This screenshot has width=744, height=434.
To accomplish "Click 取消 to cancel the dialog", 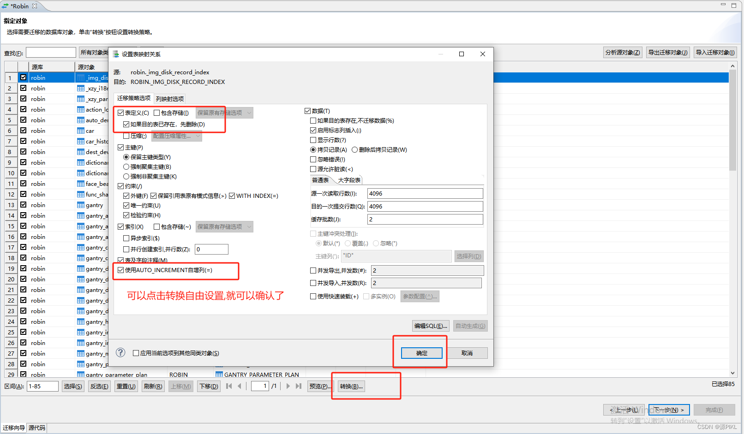I will [467, 353].
